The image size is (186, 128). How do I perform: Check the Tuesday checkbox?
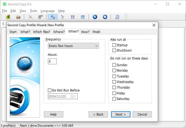click(x=114, y=76)
